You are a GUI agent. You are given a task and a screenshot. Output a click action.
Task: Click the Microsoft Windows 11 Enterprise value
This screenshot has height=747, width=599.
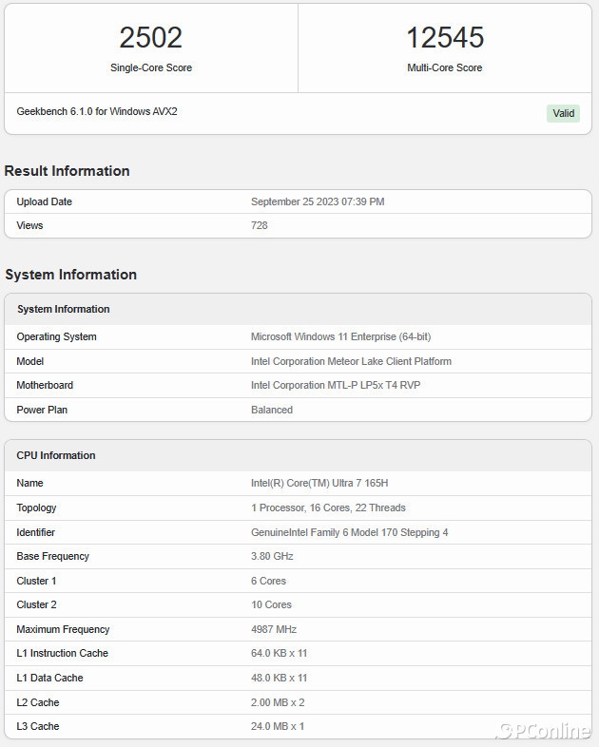(340, 336)
